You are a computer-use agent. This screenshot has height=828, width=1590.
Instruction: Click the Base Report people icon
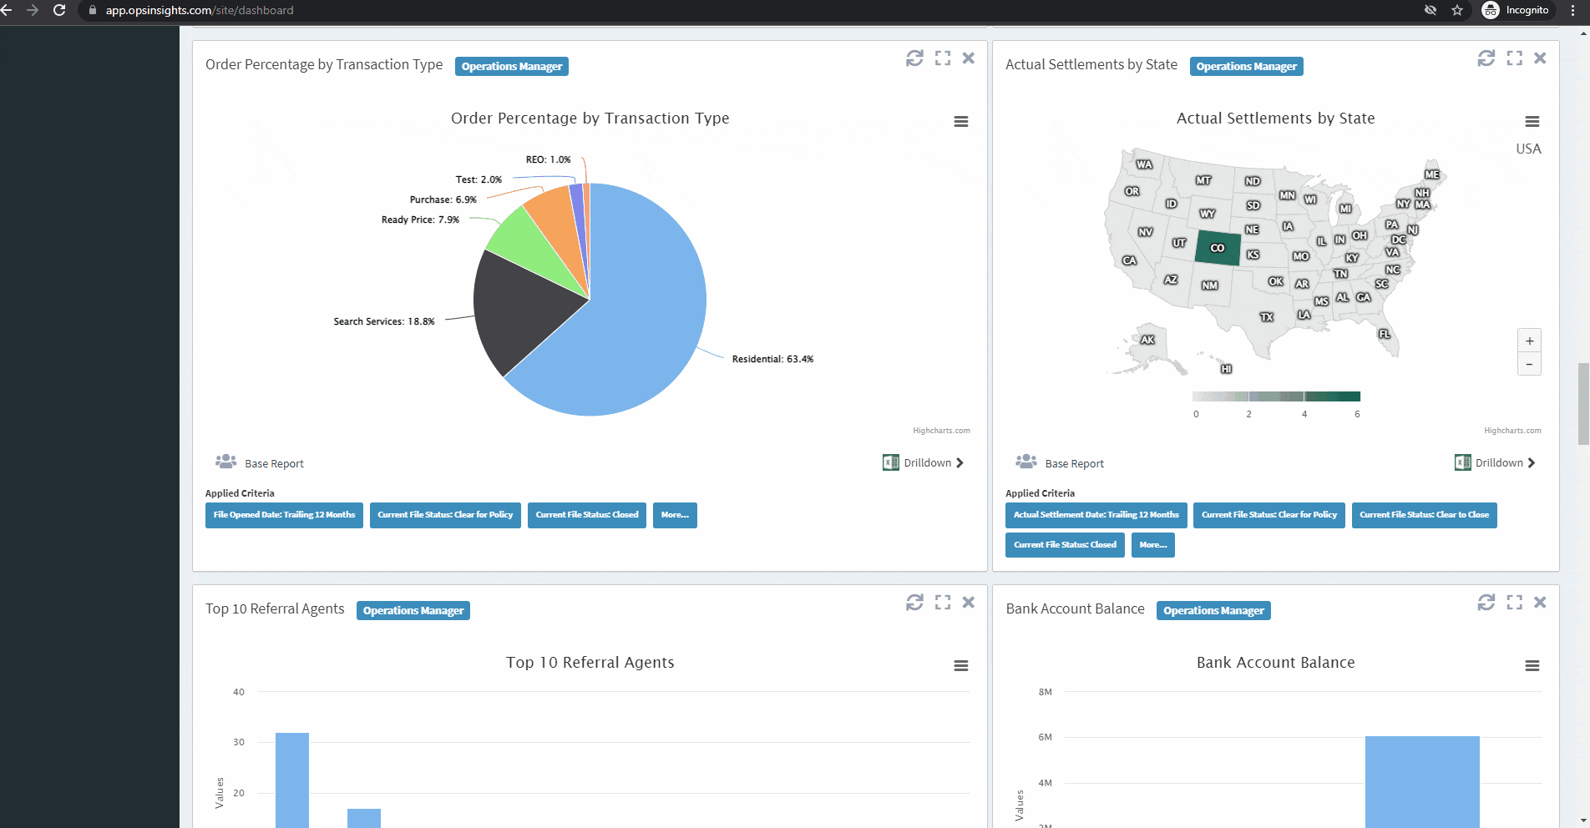pos(225,461)
